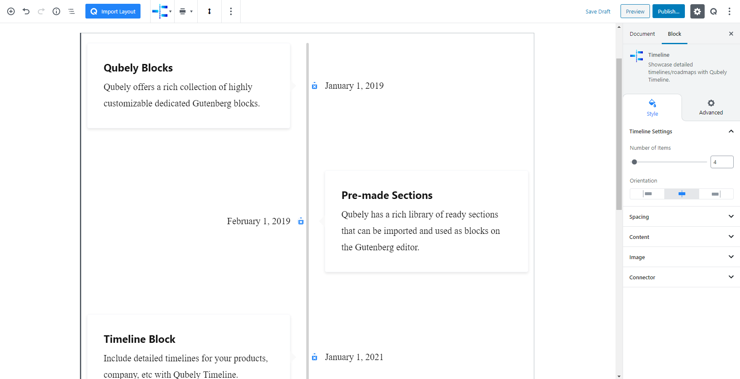
Task: Change Timeline block type
Action: 162,11
